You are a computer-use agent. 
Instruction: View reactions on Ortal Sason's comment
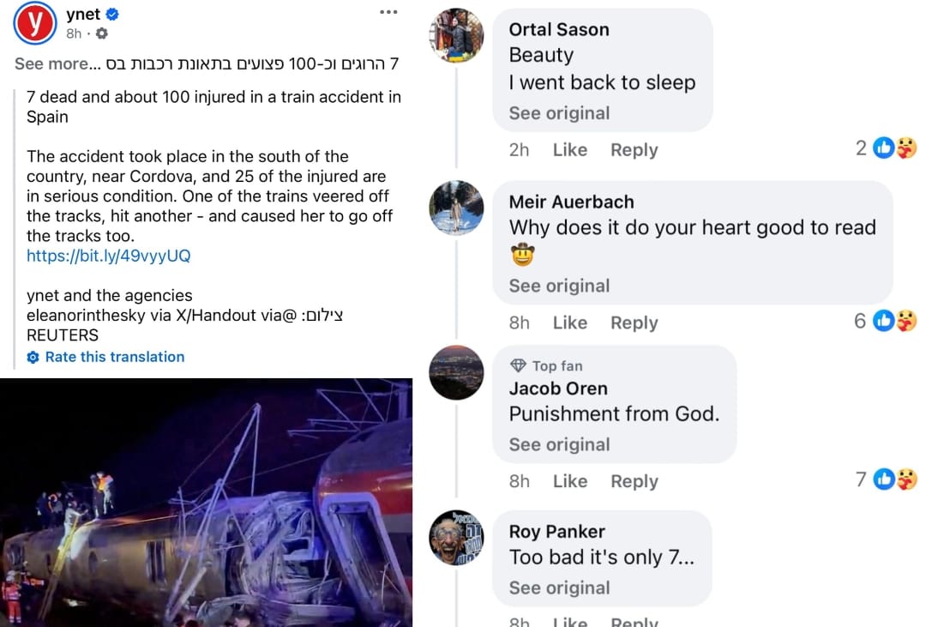pos(894,148)
